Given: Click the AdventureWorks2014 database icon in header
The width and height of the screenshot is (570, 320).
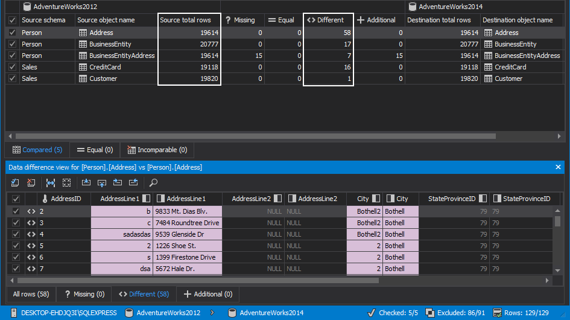Looking at the screenshot, I should 412,7.
